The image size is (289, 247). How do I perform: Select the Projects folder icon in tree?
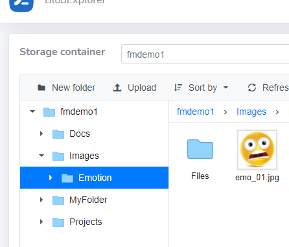[x=58, y=222]
